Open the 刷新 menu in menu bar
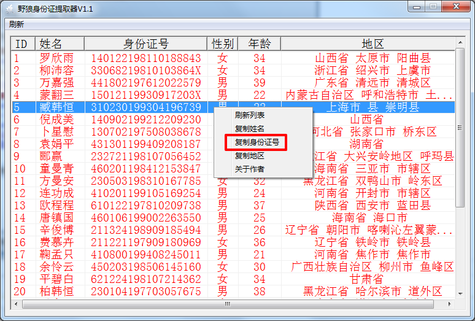This screenshot has width=475, height=321. 17,24
